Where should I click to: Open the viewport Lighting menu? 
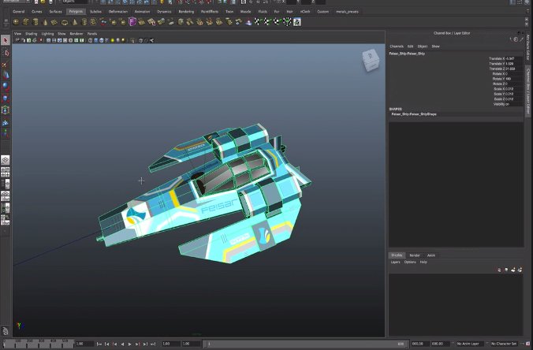pos(47,34)
